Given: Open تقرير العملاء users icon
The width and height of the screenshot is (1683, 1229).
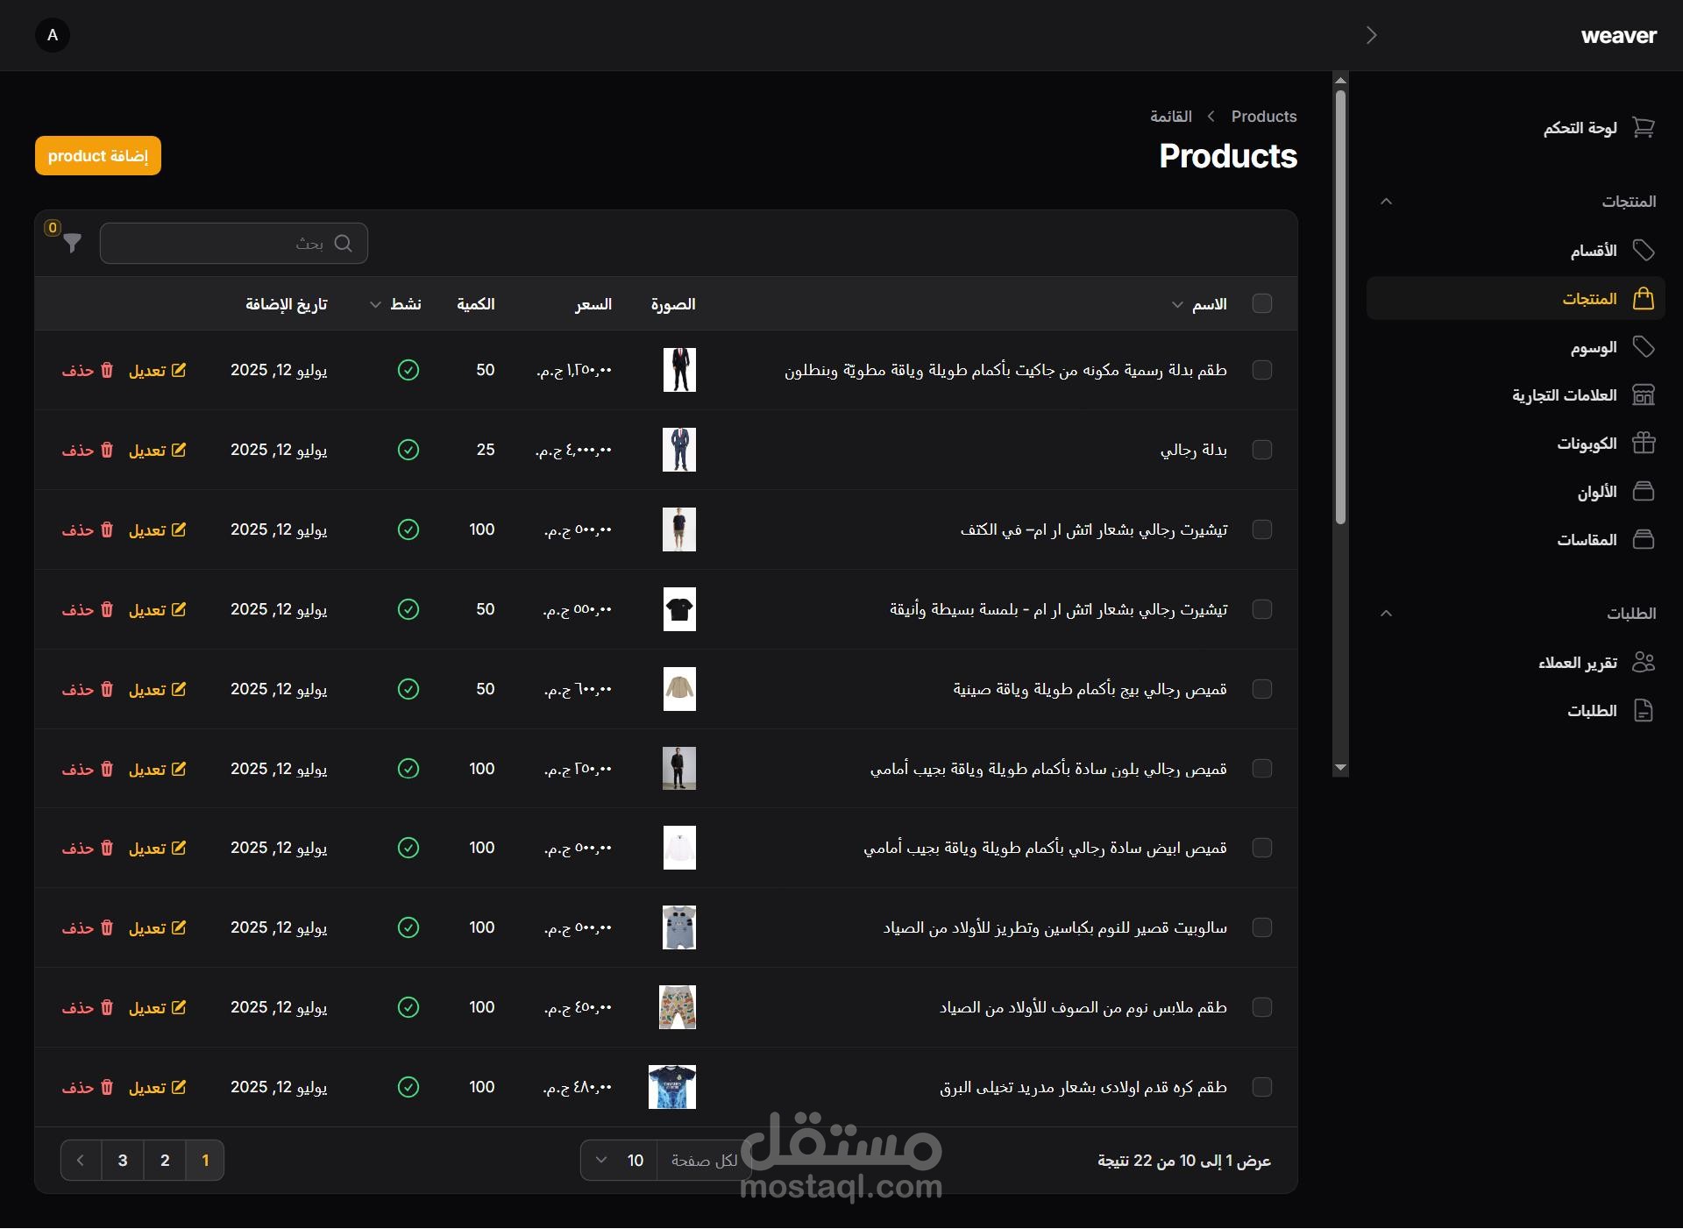Looking at the screenshot, I should pyautogui.click(x=1644, y=663).
